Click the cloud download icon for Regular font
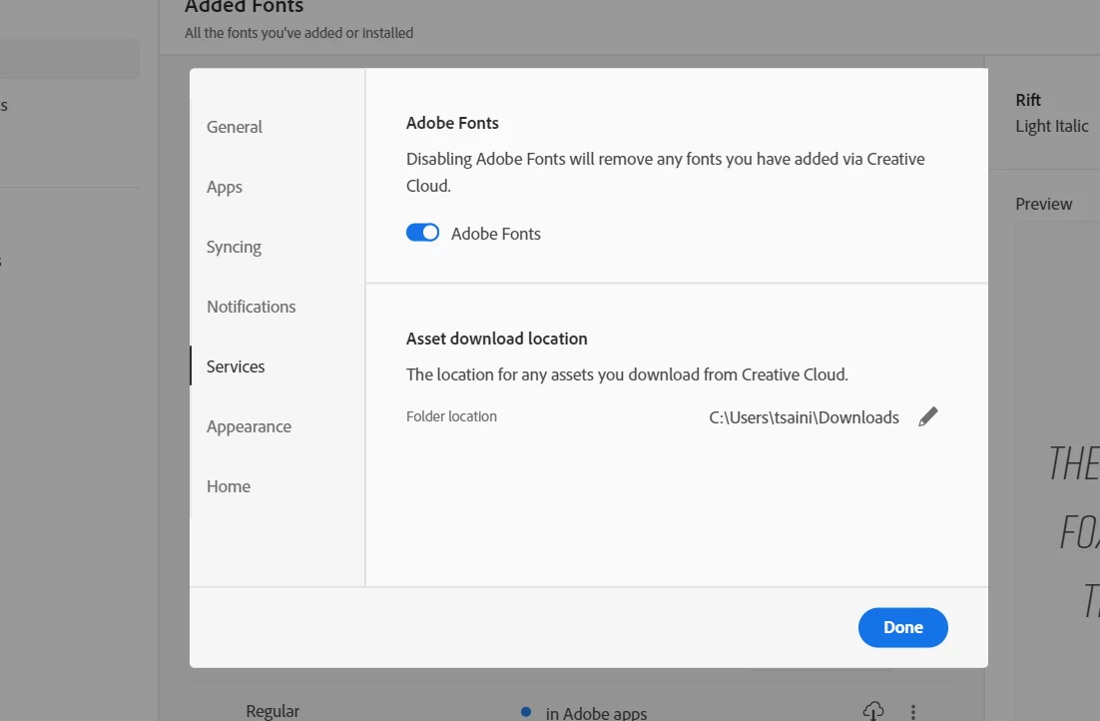 [872, 711]
